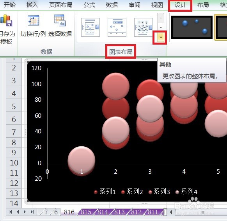This screenshot has width=227, height=221.
Task: Click horizontal axis label 3
Action: click(x=150, y=172)
